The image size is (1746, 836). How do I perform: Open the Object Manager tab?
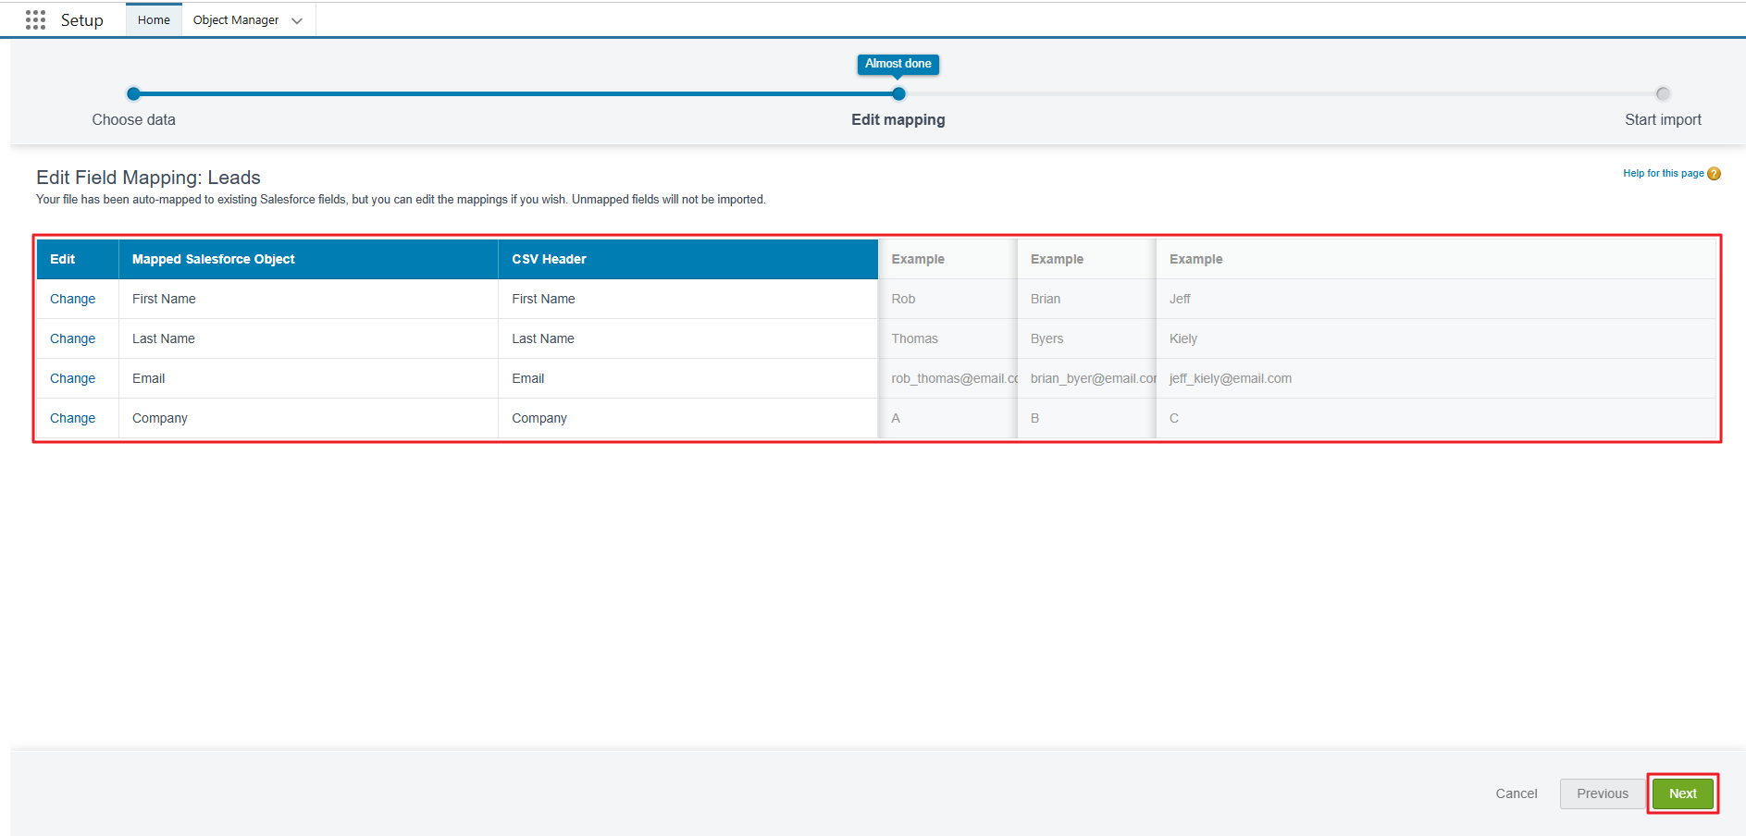235,20
